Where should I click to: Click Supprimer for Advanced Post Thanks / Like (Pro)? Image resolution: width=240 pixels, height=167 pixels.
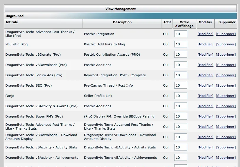click(226, 34)
